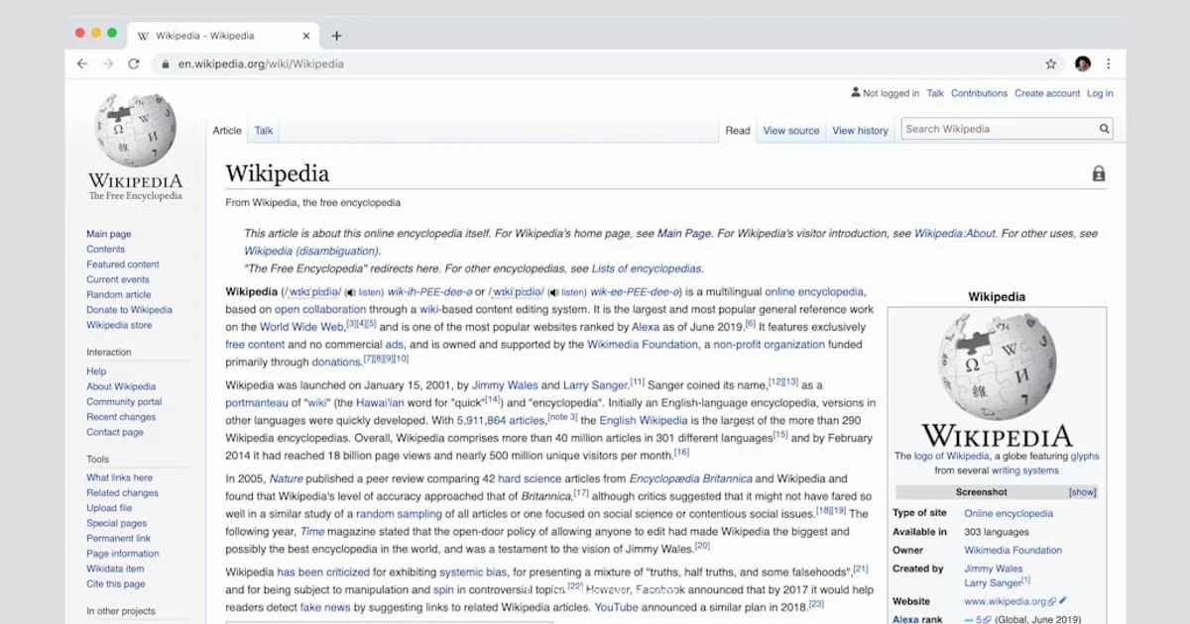This screenshot has width=1190, height=624.
Task: Click the website edit pencil icon
Action: (x=1064, y=600)
